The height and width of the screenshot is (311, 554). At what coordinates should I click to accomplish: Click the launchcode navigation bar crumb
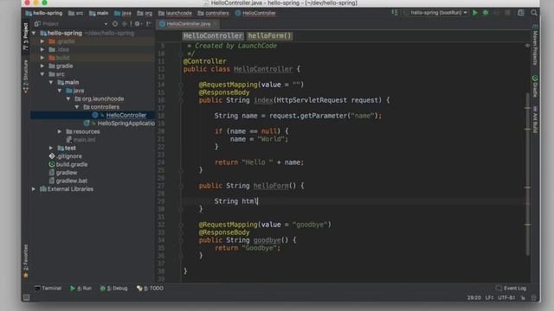(x=175, y=13)
